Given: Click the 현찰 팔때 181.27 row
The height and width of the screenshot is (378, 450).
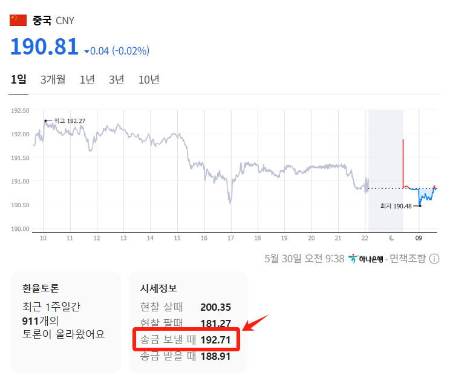Looking at the screenshot, I should coord(185,323).
